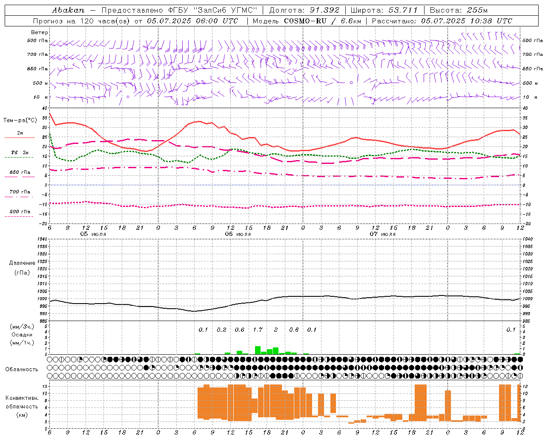Click the model name "COSMO-RU / 6.6км"
Image resolution: width=545 pixels, height=436 pixels.
pos(322,21)
